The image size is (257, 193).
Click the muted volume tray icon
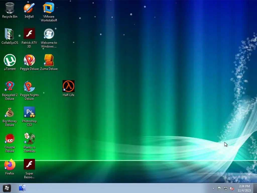coord(232,188)
